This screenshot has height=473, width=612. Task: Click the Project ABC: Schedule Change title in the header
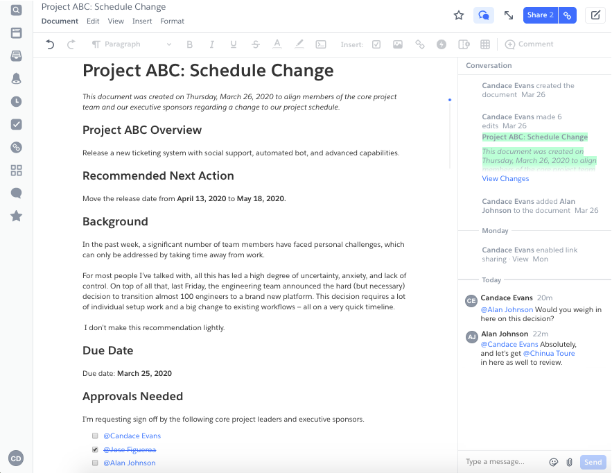coord(103,7)
